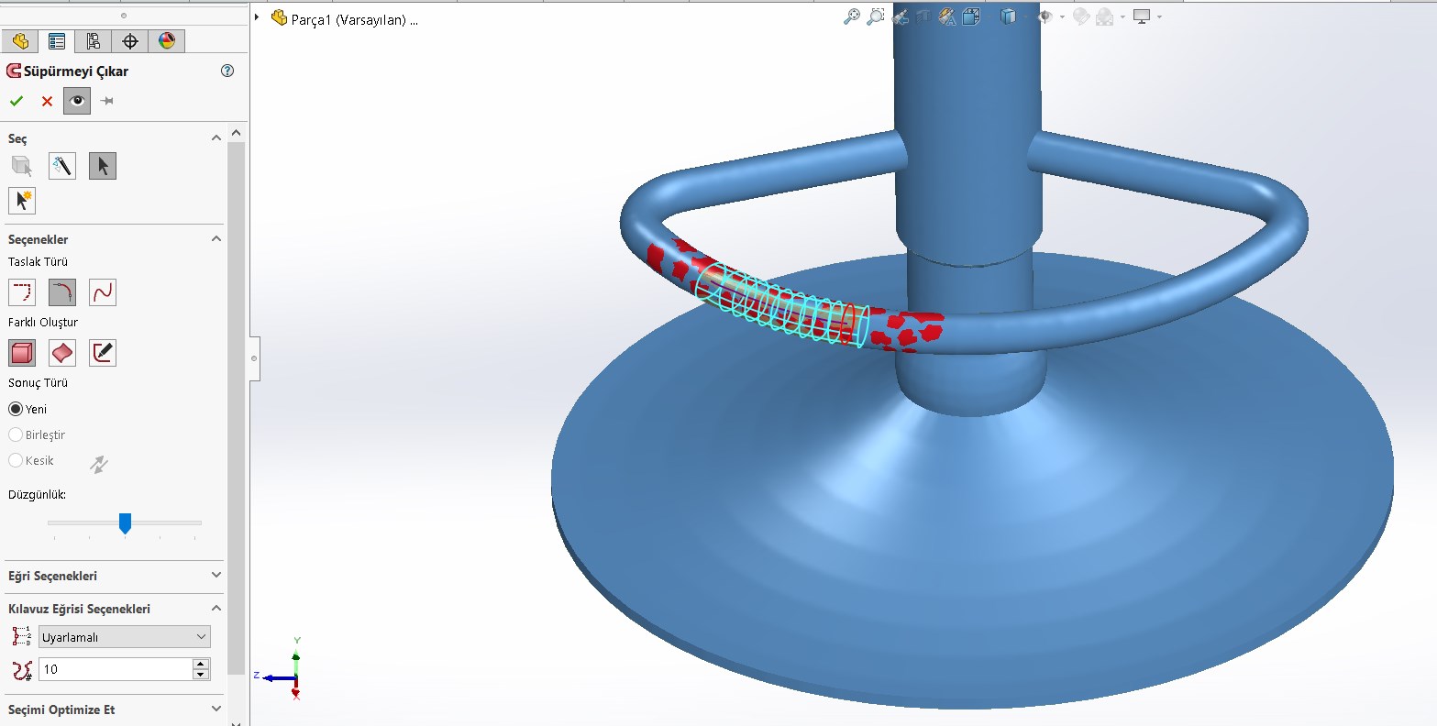Open the View Settings dropdown arrow

point(1159,16)
